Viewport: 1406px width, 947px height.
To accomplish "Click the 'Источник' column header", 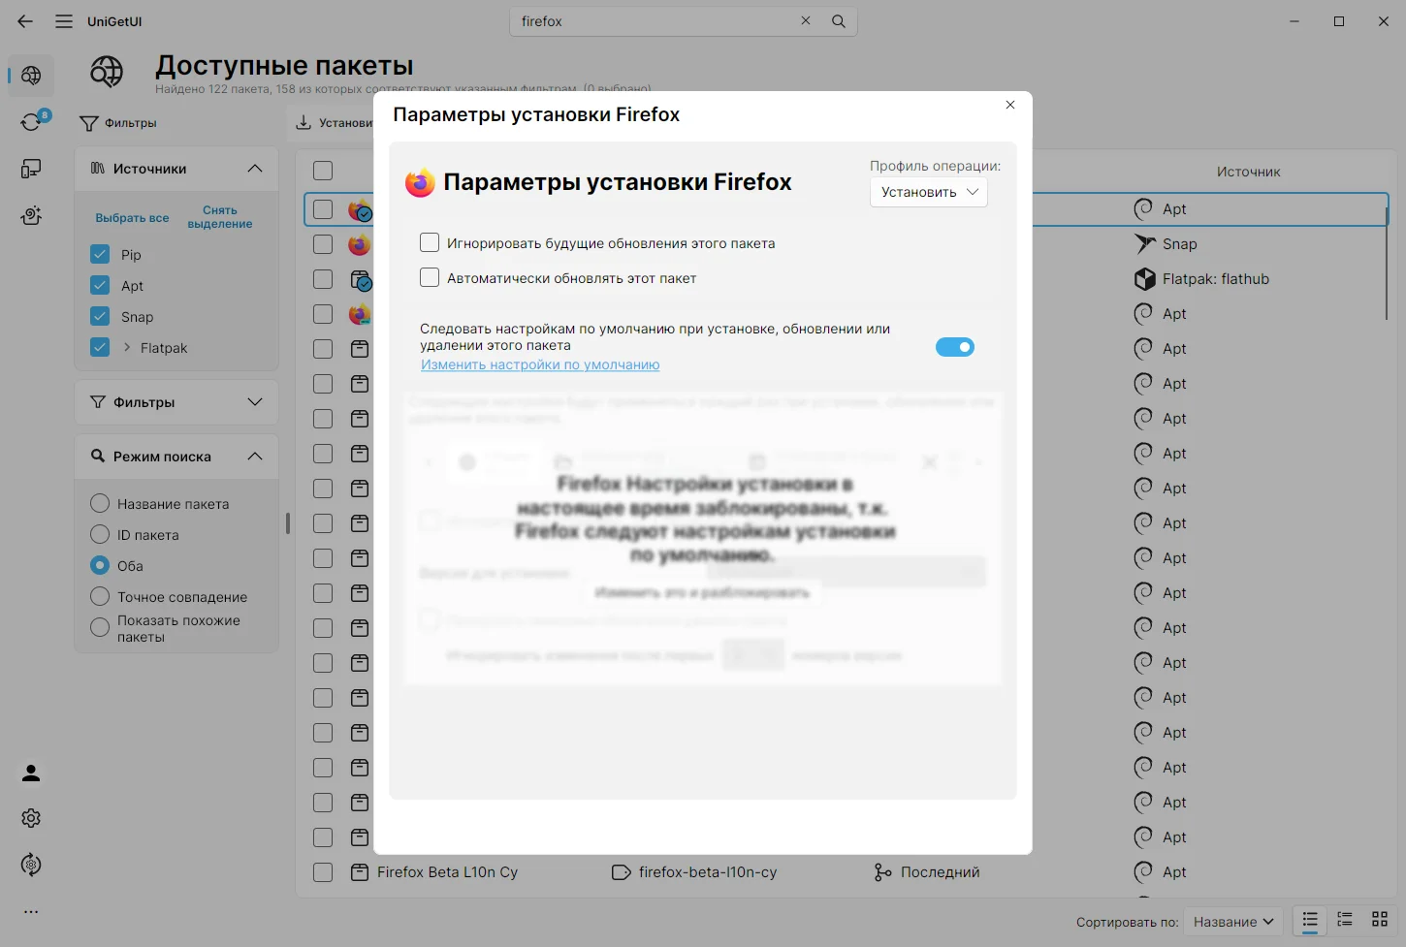I will (1249, 172).
